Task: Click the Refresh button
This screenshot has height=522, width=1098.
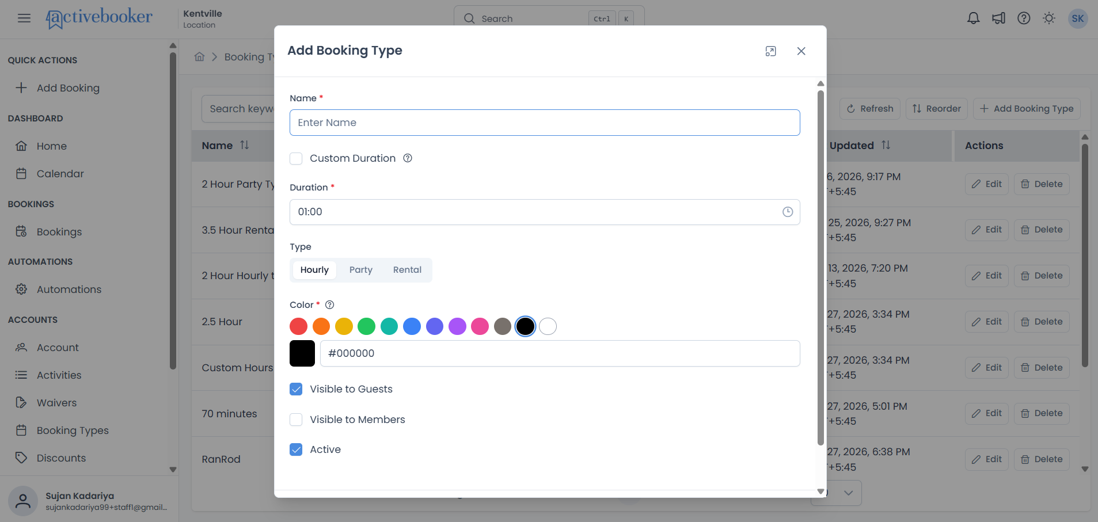Action: coord(870,109)
